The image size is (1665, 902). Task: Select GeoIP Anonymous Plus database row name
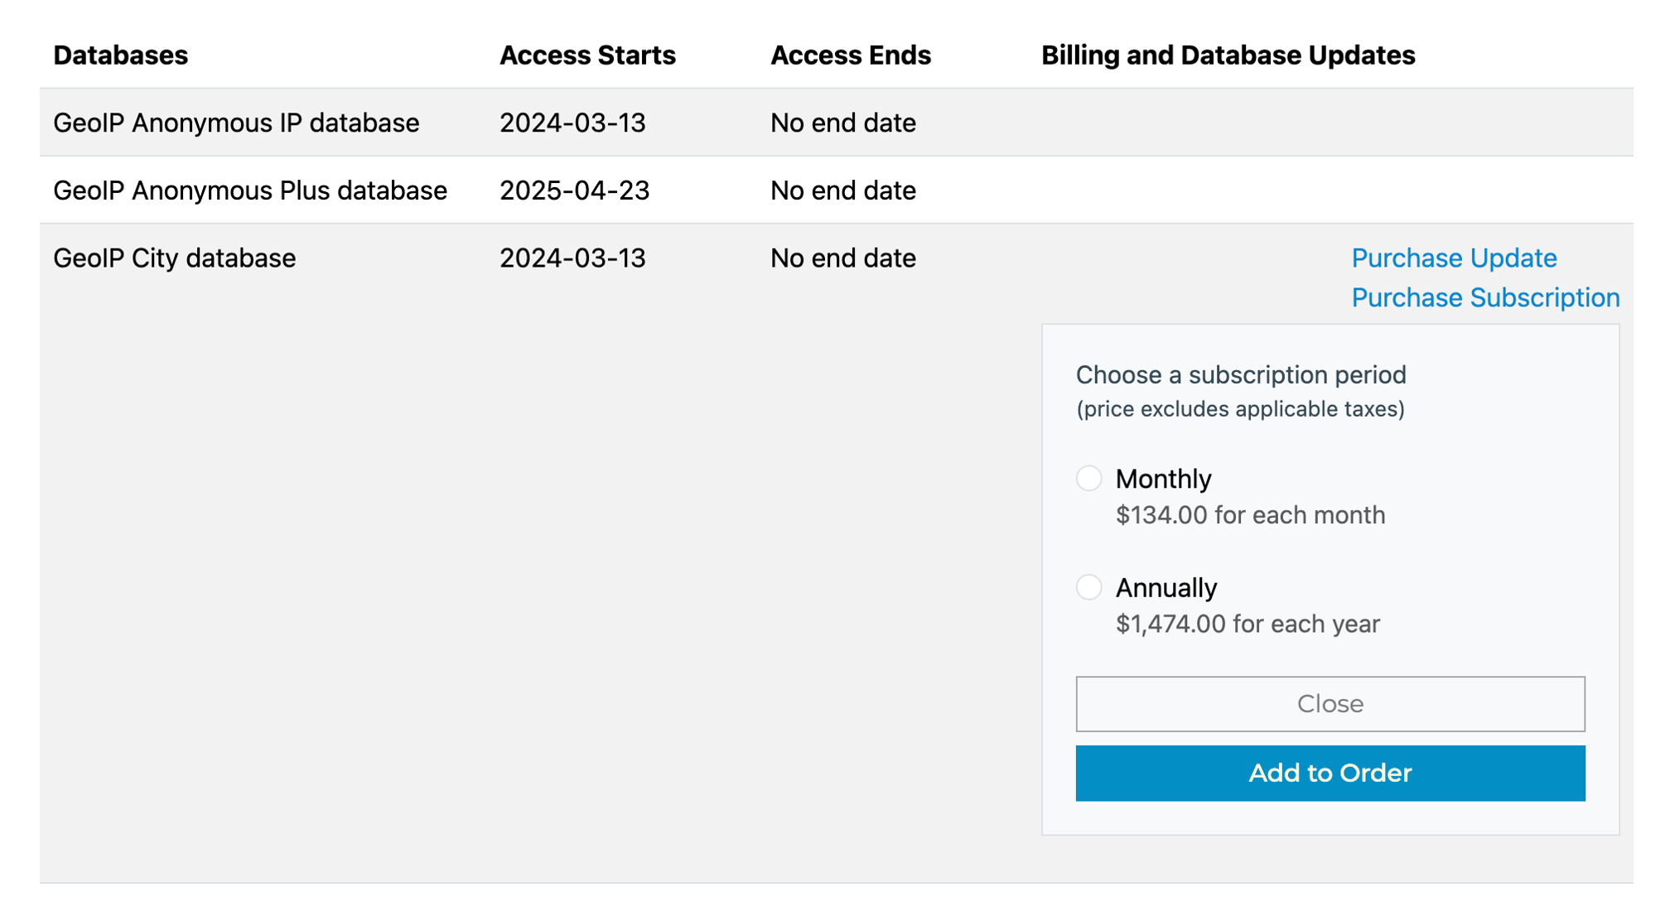[250, 191]
